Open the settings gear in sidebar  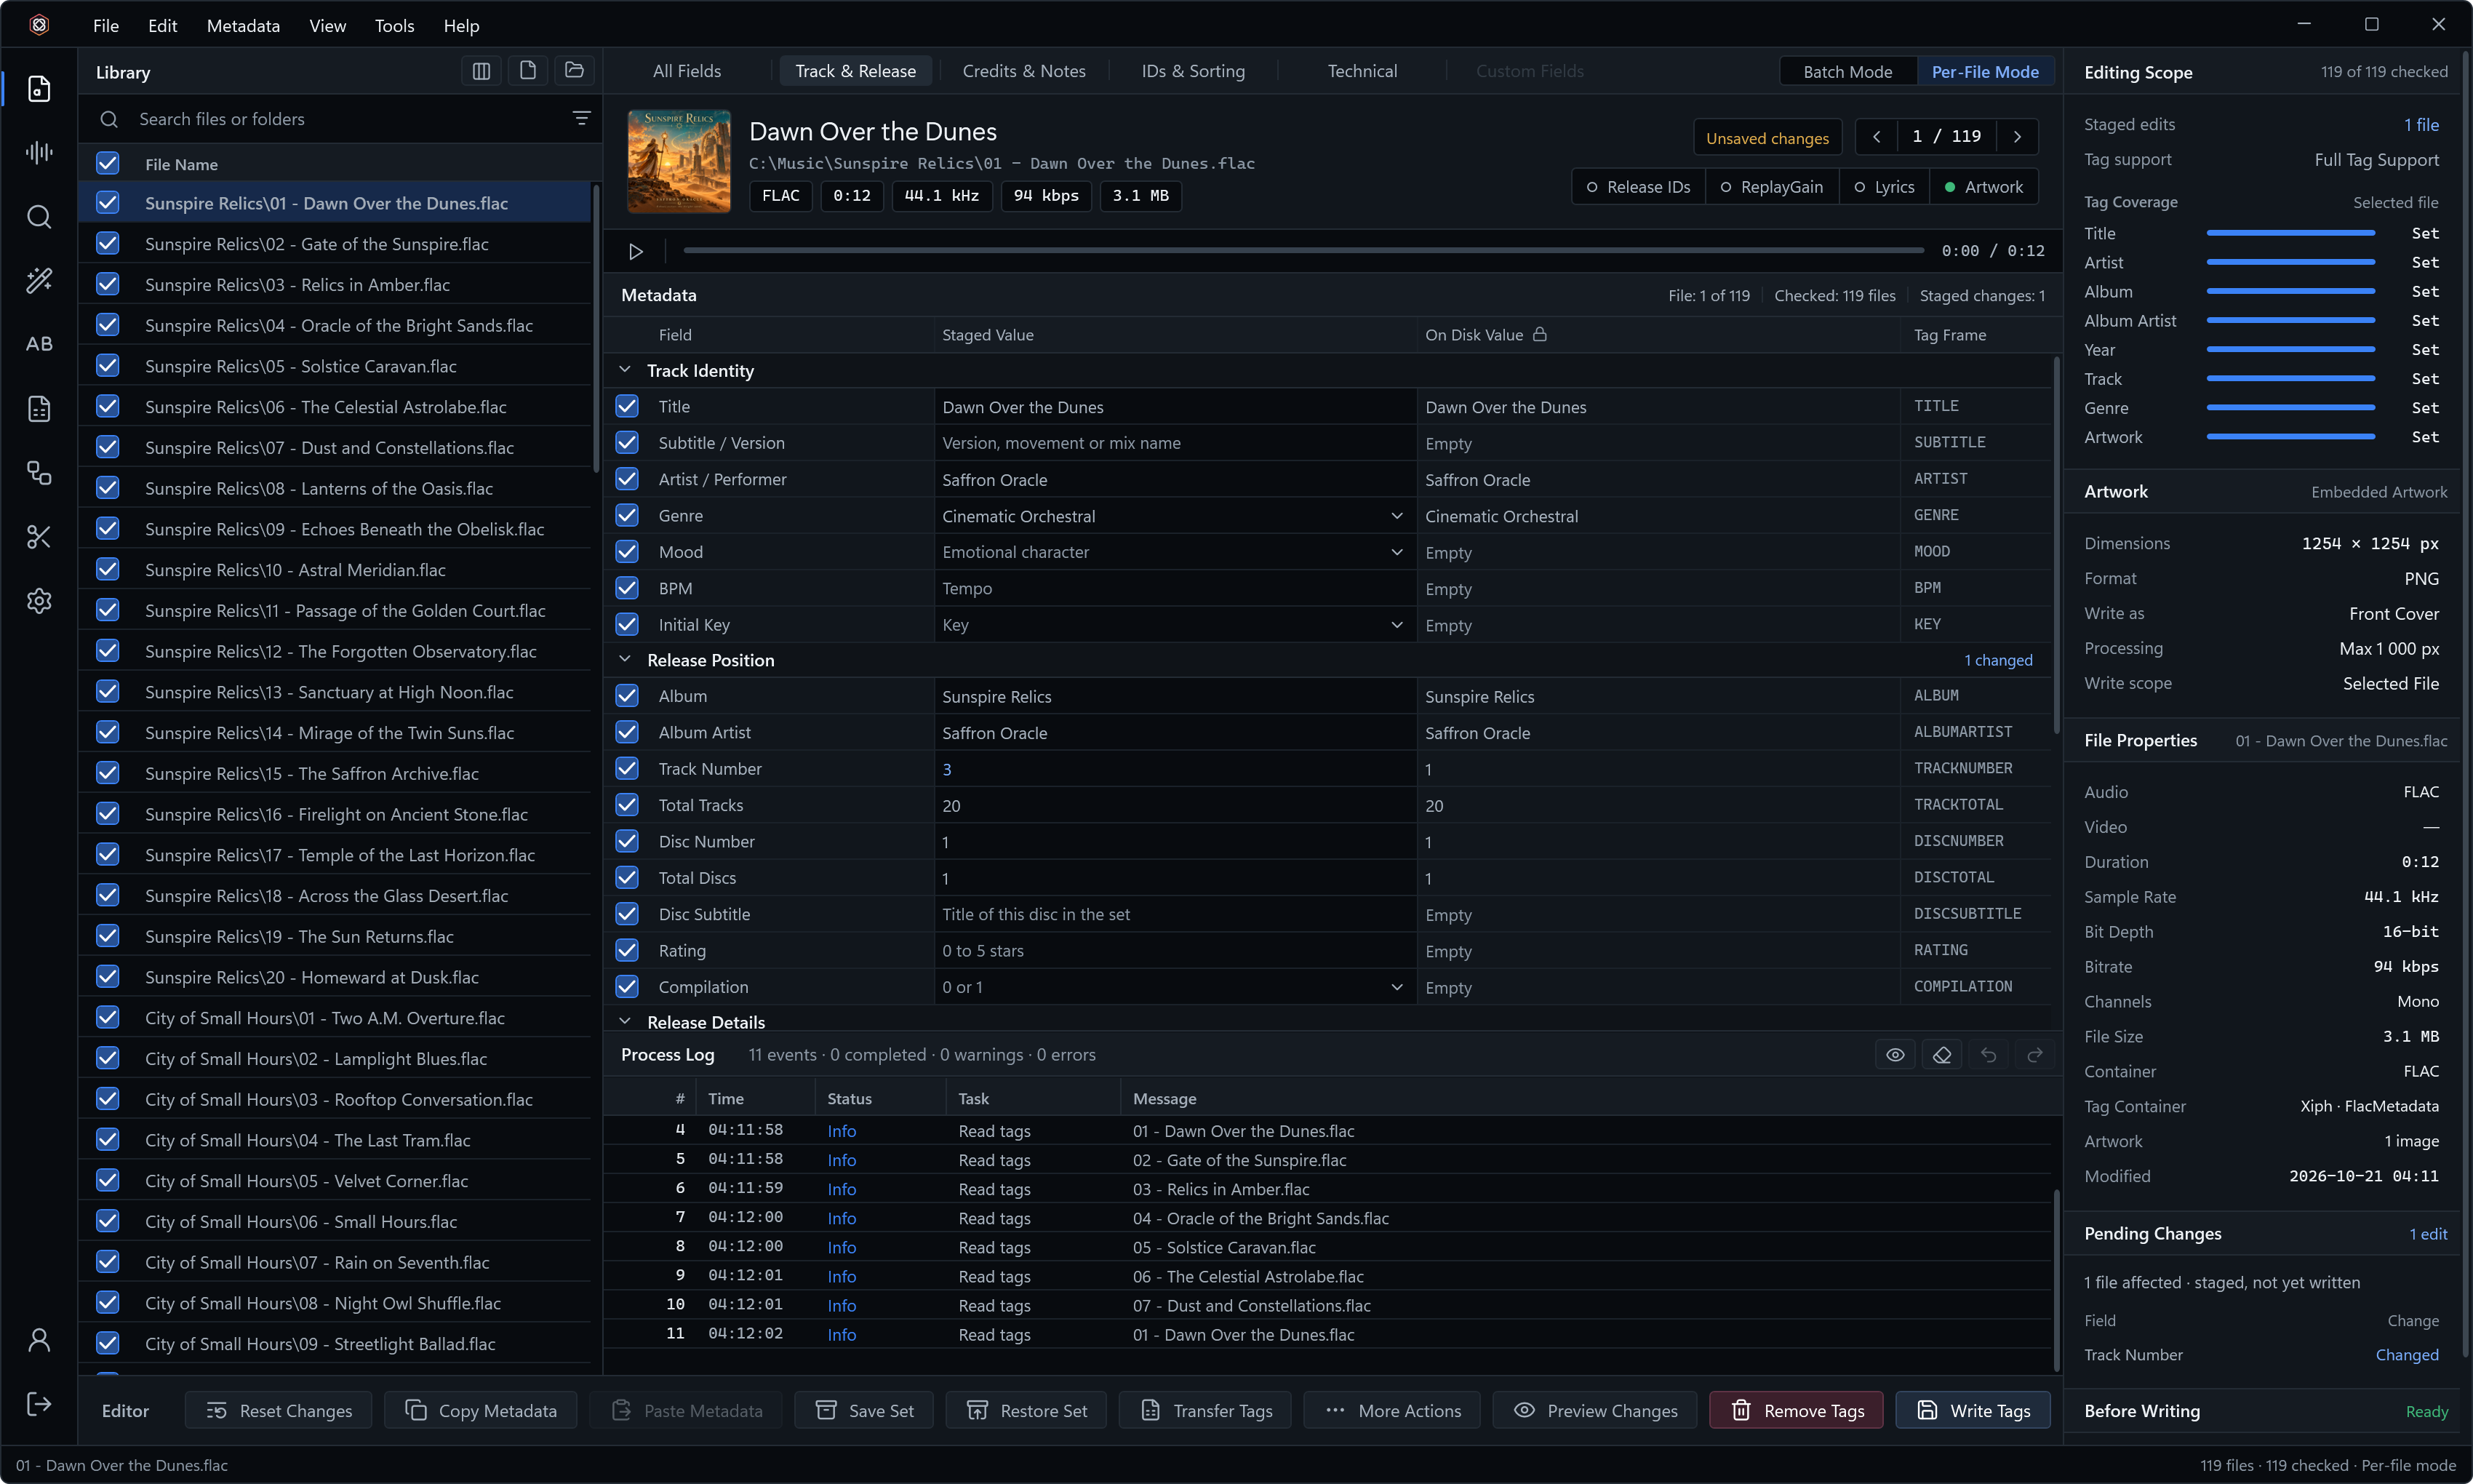tap(39, 601)
